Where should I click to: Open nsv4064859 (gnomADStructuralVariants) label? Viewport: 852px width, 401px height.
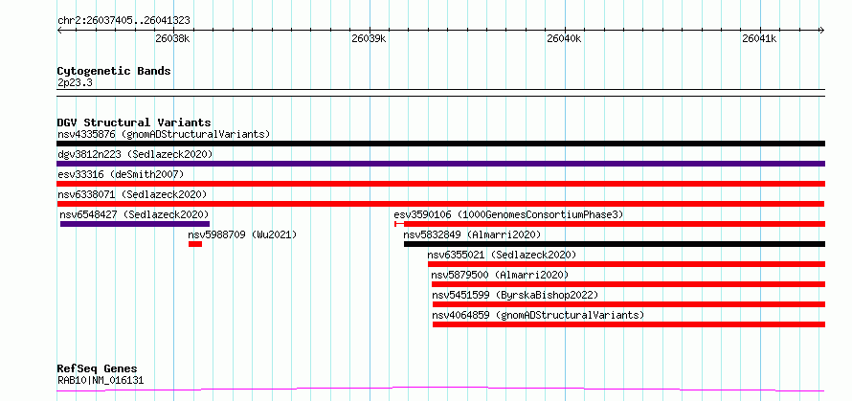click(x=538, y=315)
